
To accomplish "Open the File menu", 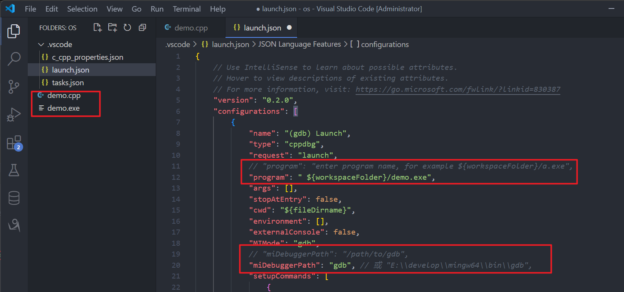I will pos(30,9).
